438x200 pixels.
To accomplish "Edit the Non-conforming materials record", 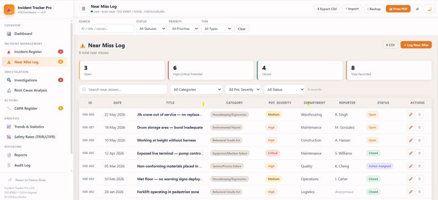I will click(x=410, y=166).
